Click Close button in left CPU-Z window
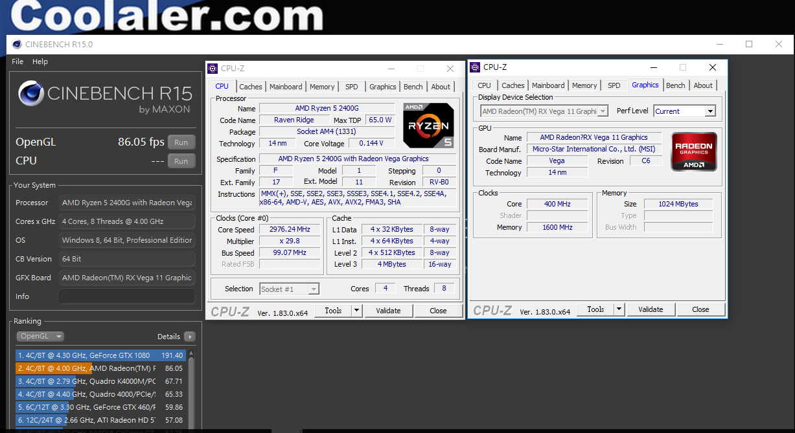 (x=438, y=311)
